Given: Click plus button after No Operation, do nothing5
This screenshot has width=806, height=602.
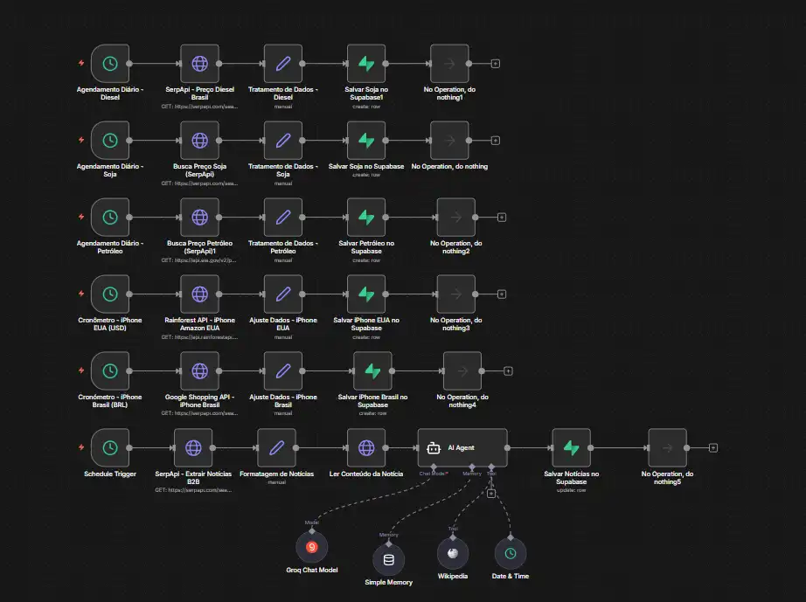Looking at the screenshot, I should (x=713, y=447).
